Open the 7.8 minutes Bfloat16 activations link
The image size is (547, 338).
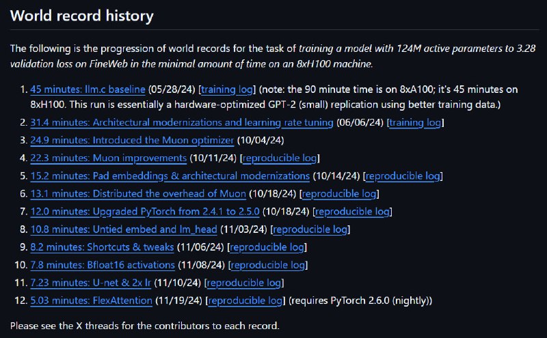[x=103, y=265]
